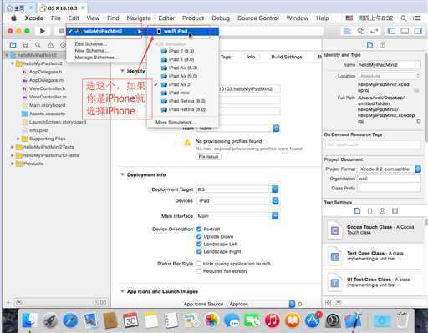
Task: Click the yellow provisioning warning icon
Action: (x=187, y=143)
